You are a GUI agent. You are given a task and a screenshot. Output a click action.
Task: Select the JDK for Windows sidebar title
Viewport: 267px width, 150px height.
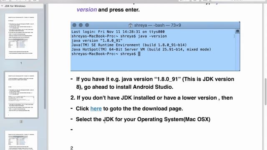coord(15,6)
